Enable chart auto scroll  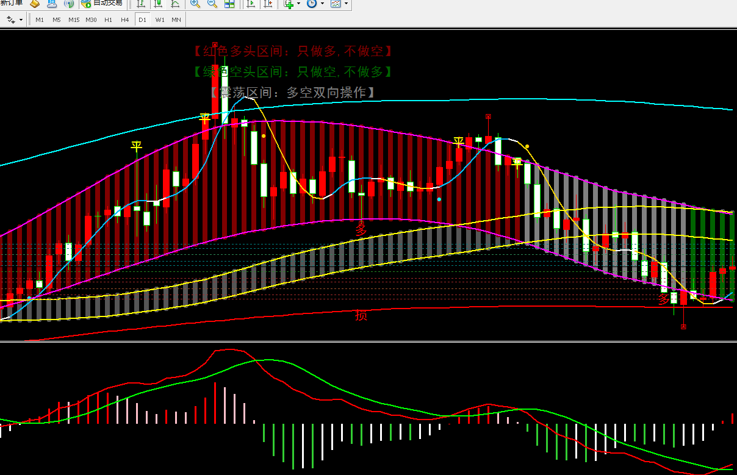coord(251,4)
